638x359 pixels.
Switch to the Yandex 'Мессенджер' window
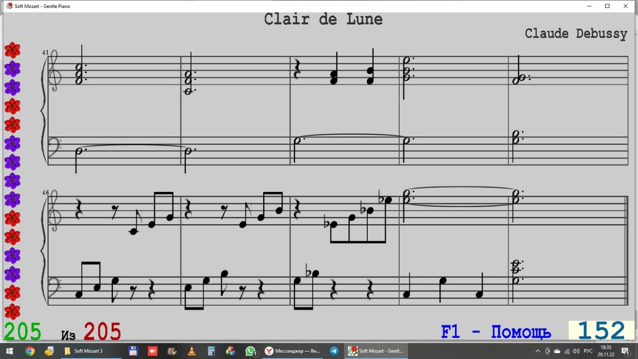tap(292, 351)
